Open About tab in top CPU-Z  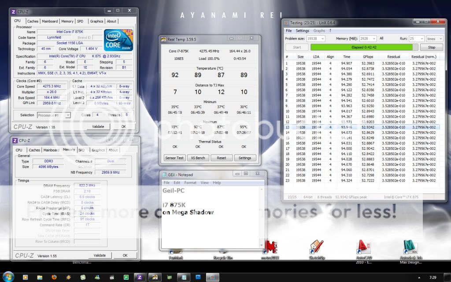coord(111,21)
